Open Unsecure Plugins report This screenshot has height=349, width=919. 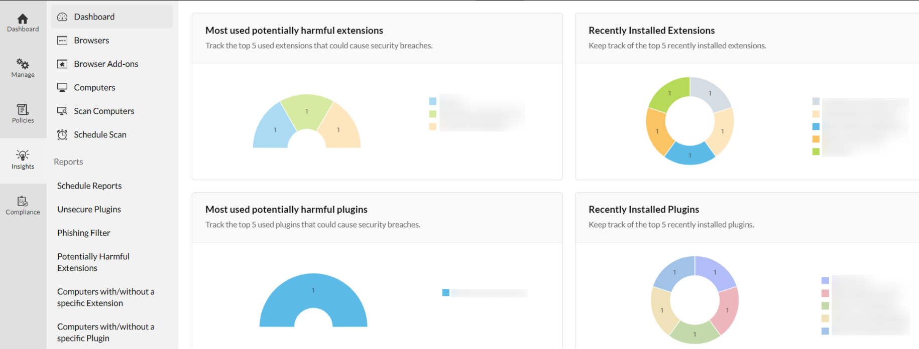coord(89,210)
